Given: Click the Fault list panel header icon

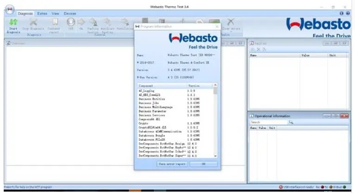Looking at the screenshot, I should 252,43.
